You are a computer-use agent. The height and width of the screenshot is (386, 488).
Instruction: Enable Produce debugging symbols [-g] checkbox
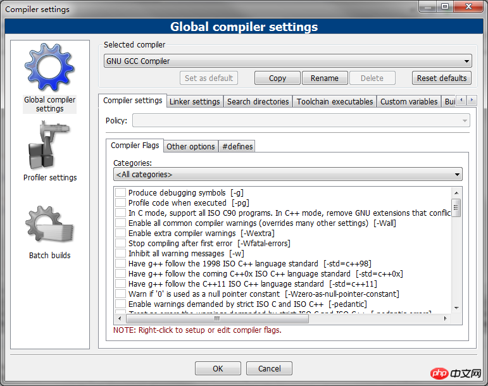[x=120, y=192]
